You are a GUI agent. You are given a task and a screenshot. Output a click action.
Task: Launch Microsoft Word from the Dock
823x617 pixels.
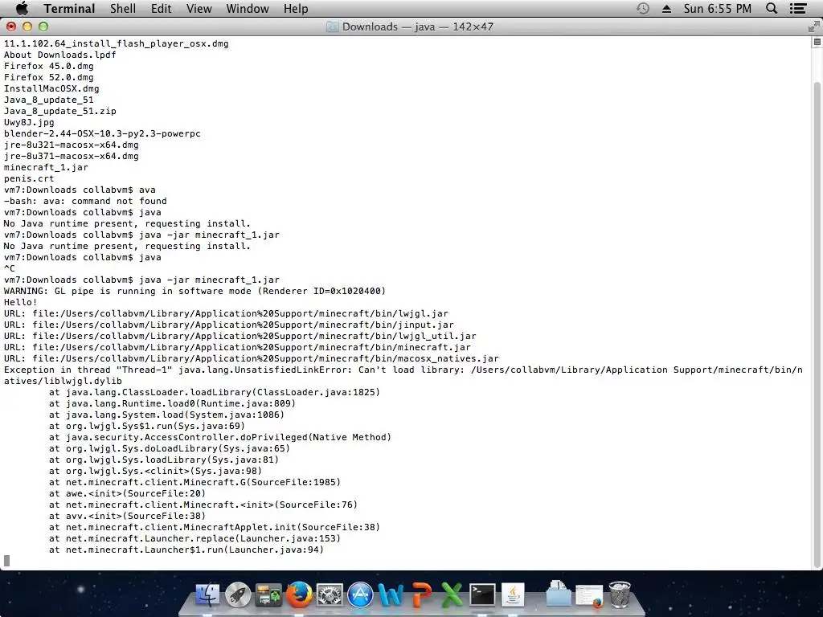tap(391, 595)
